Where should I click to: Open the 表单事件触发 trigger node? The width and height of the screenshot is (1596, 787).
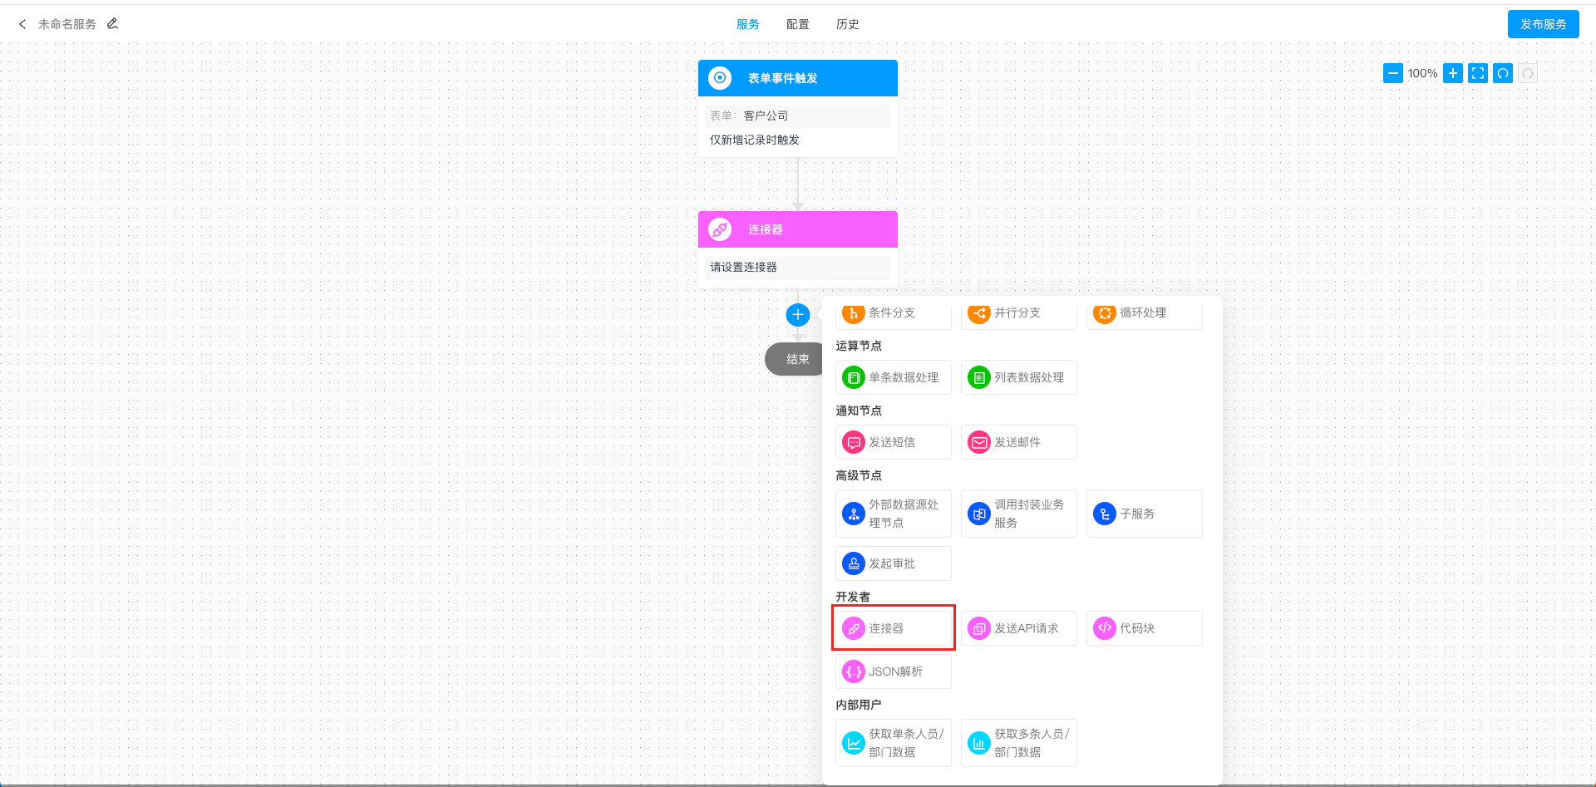(x=797, y=78)
